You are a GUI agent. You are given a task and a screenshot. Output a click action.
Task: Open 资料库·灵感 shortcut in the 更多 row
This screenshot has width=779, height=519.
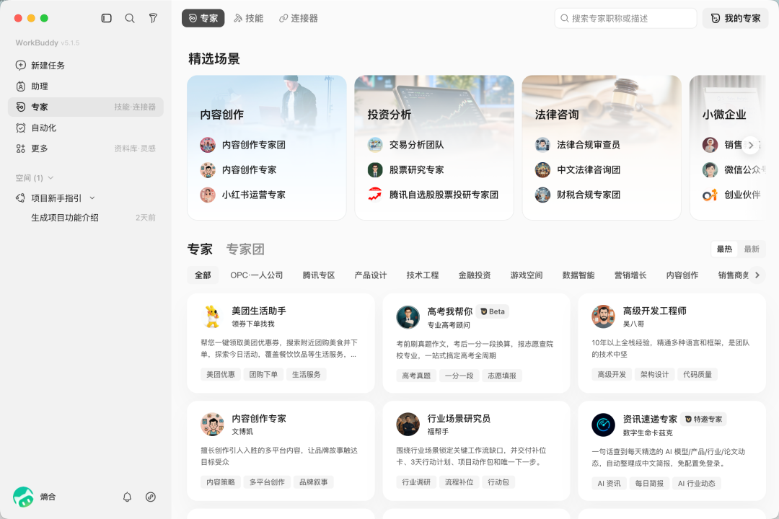[135, 148]
